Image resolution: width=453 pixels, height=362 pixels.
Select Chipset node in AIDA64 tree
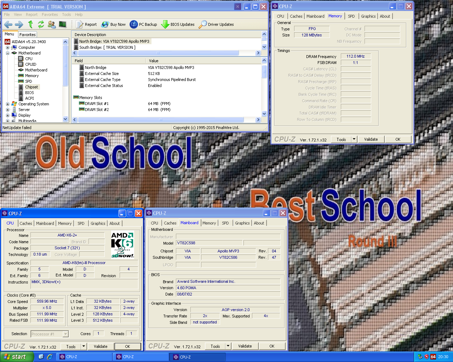click(x=31, y=87)
